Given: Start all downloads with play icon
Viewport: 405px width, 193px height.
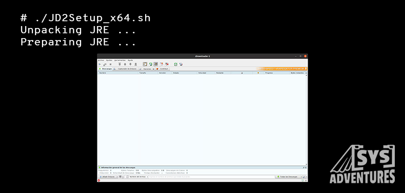Looking at the screenshot, I should click(100, 64).
